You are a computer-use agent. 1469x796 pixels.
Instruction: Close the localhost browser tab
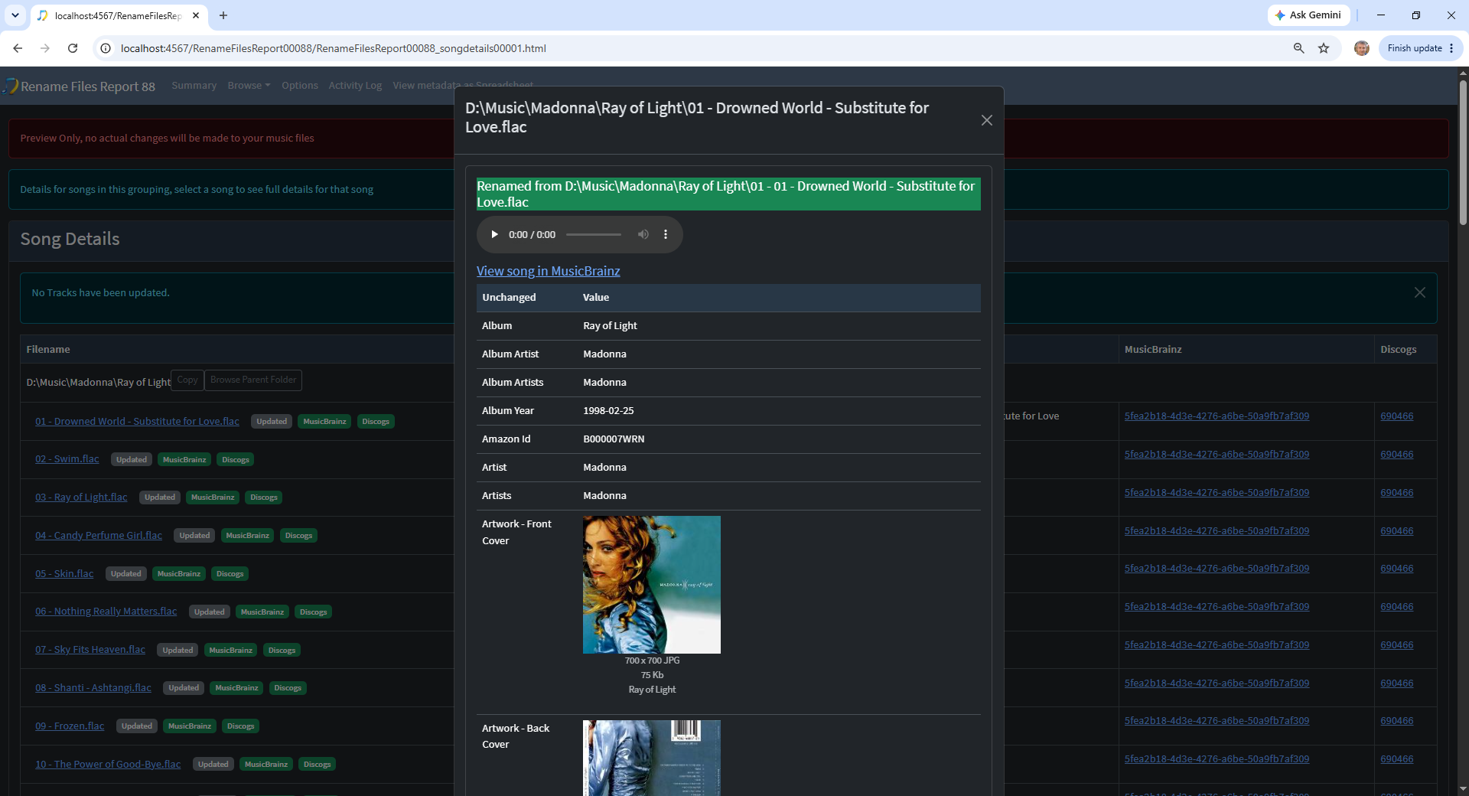pos(196,15)
